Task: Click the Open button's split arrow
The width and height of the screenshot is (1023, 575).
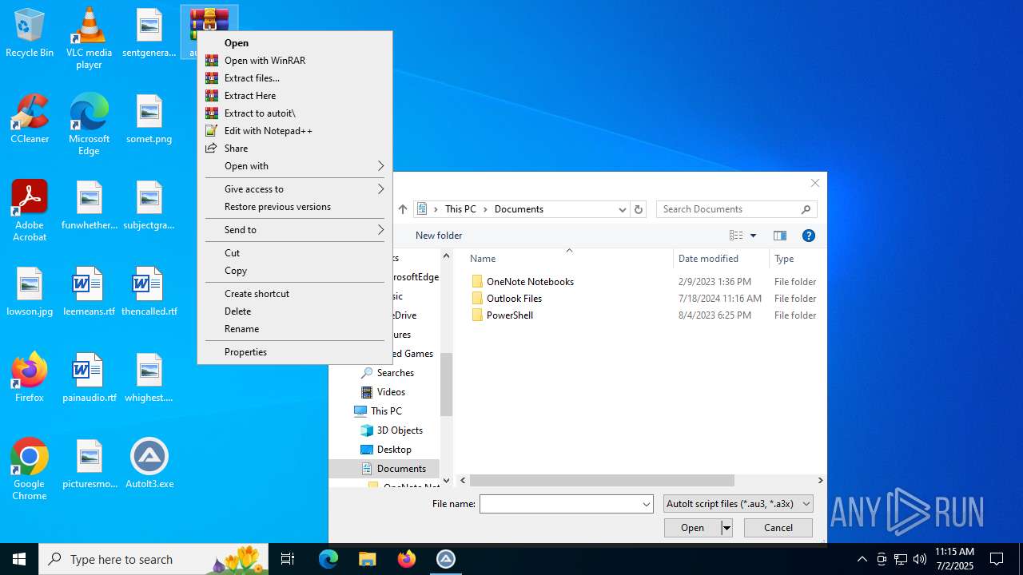Action: pyautogui.click(x=726, y=528)
